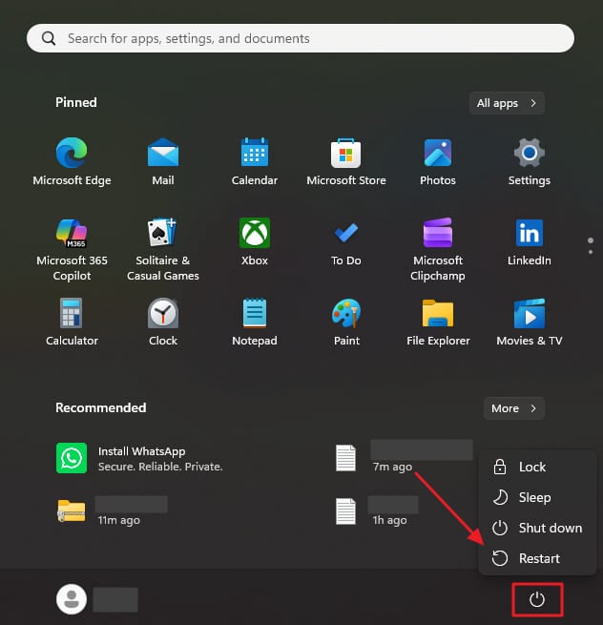Launch Movies & TV

point(529,323)
